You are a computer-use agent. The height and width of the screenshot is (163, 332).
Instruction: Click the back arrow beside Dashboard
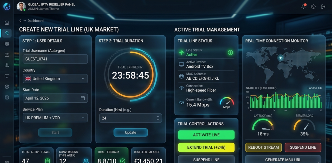tap(20, 21)
